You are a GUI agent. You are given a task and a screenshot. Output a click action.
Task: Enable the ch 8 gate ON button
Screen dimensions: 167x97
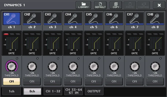click(155, 82)
